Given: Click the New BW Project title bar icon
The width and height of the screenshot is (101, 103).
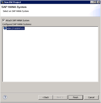Looking at the screenshot, I should point(3,2).
